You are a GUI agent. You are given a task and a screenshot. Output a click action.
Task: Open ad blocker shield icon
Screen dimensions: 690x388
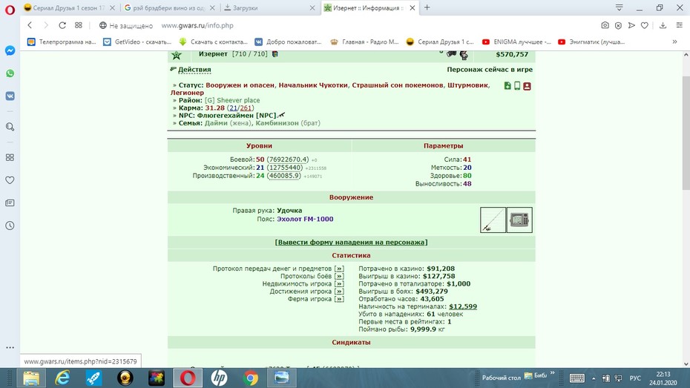[x=618, y=25]
